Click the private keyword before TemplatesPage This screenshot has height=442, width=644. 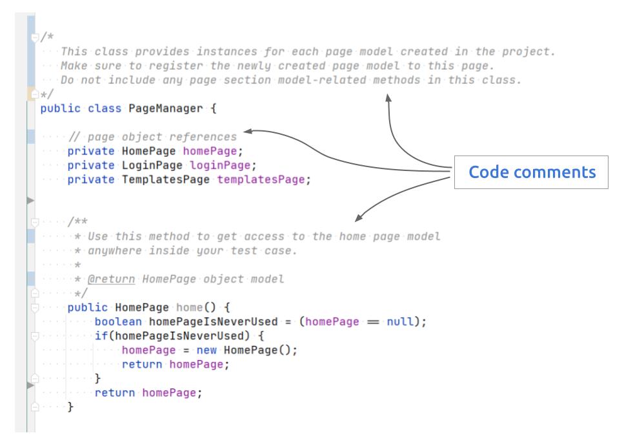tap(91, 179)
